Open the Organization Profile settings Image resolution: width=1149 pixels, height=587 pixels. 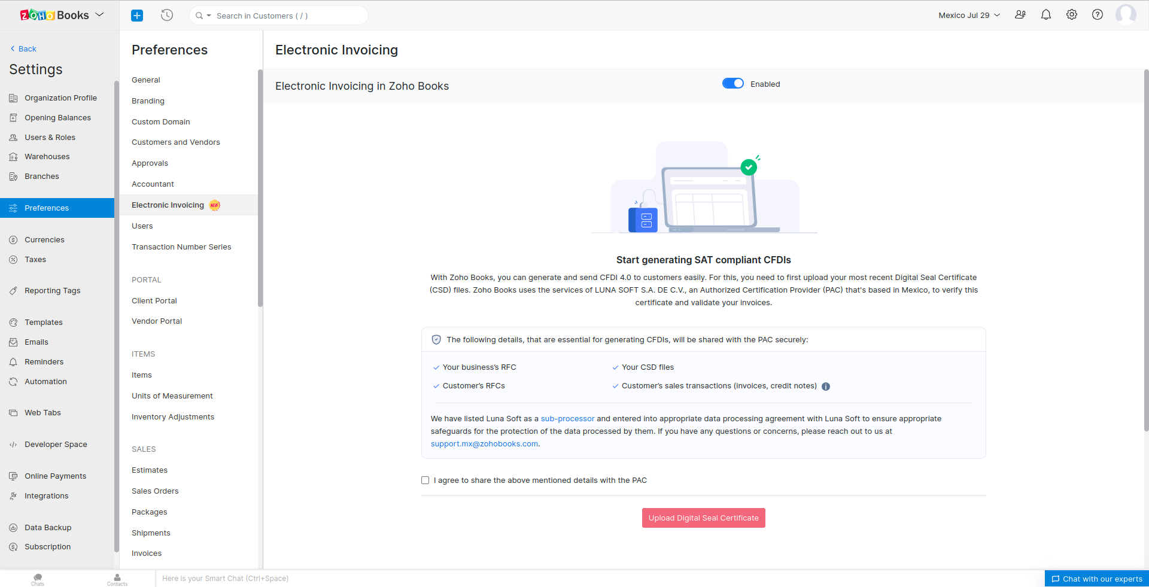point(60,98)
